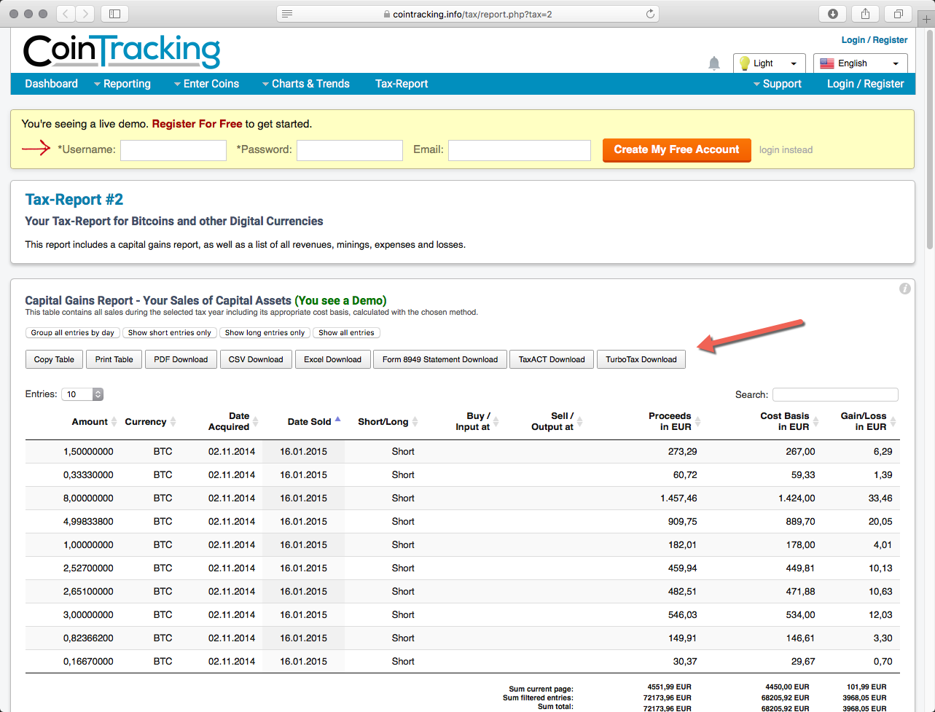The width and height of the screenshot is (935, 712).
Task: Show all tabs icon in Safari
Action: click(898, 14)
